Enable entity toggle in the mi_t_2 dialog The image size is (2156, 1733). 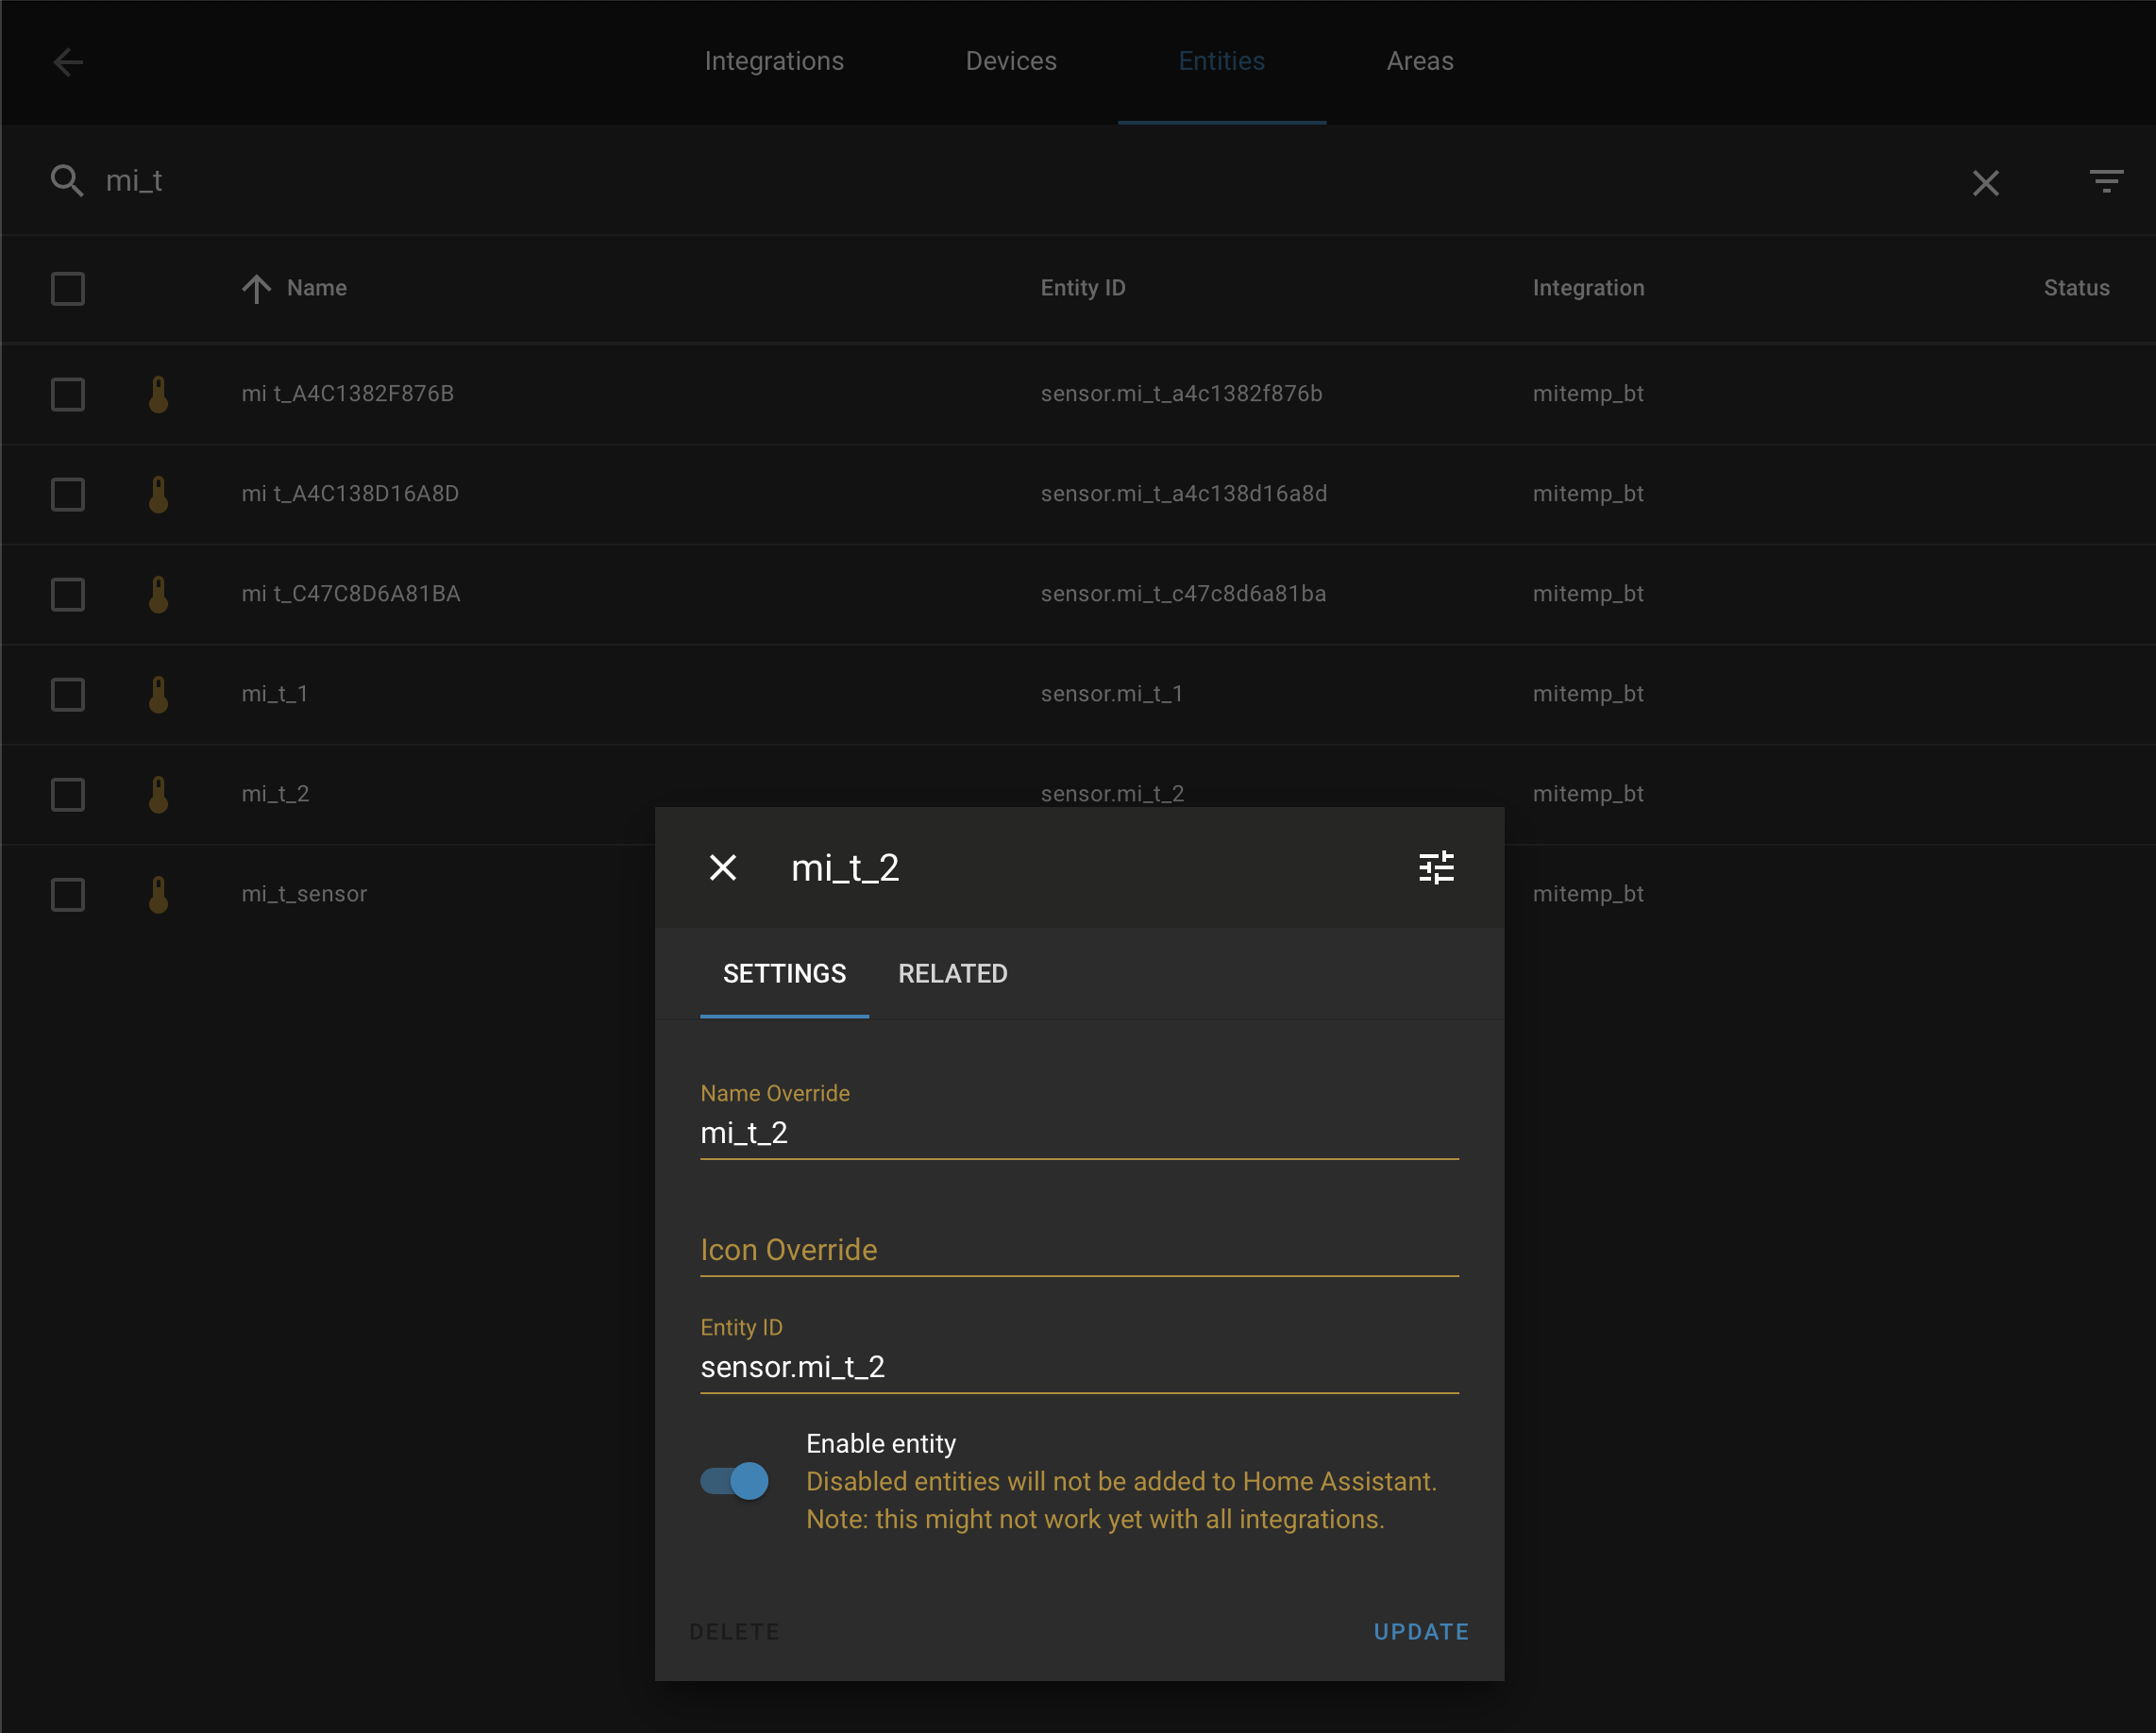(734, 1481)
